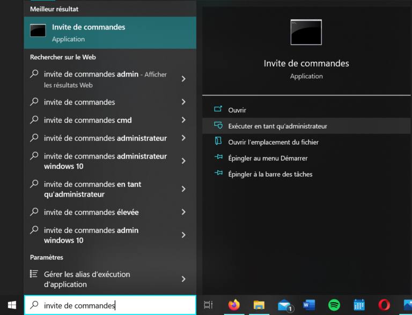Expand arrow for 'en tant qu'administrateur' suggestion
Screen dimensions: 412x315
coord(183,189)
